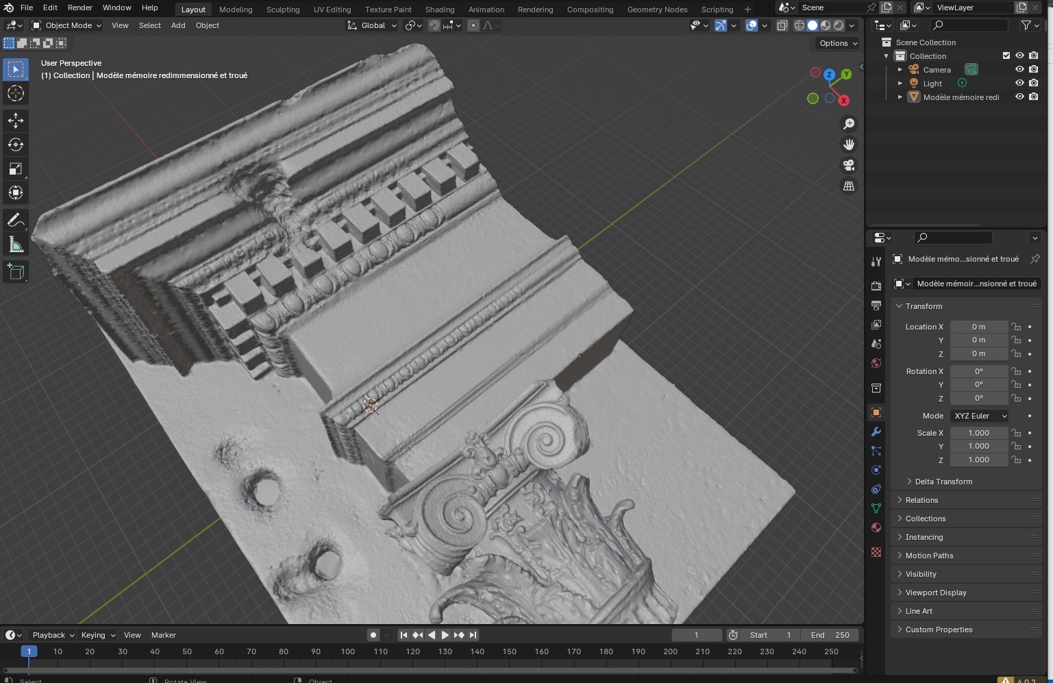Toggle camera view in viewport
Viewport: 1053px width, 683px height.
point(849,166)
